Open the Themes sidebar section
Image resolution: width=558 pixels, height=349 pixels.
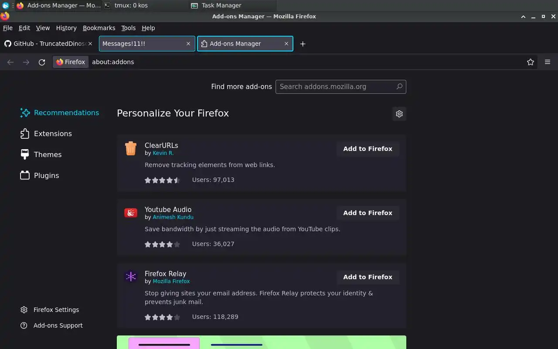point(41,154)
